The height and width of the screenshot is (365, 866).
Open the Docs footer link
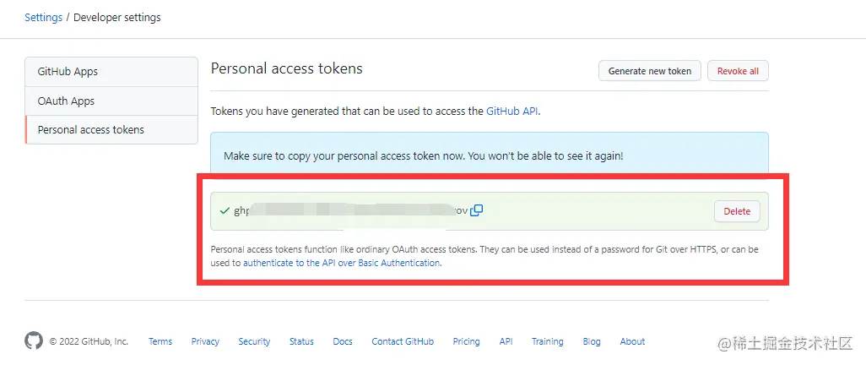coord(343,341)
